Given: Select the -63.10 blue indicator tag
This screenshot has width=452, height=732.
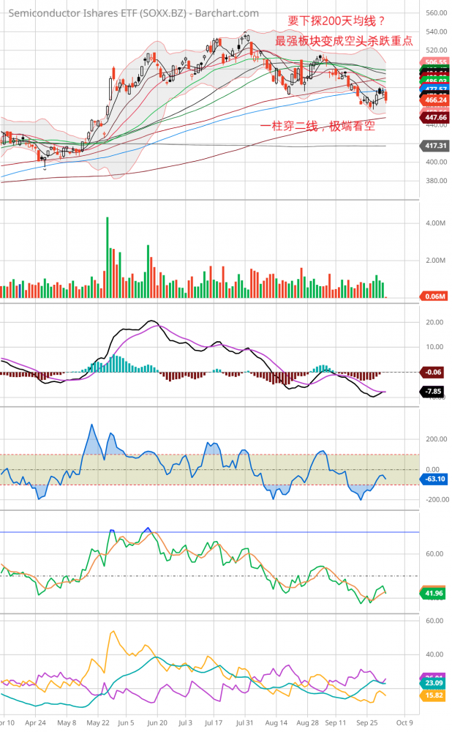Looking at the screenshot, I should coord(436,479).
